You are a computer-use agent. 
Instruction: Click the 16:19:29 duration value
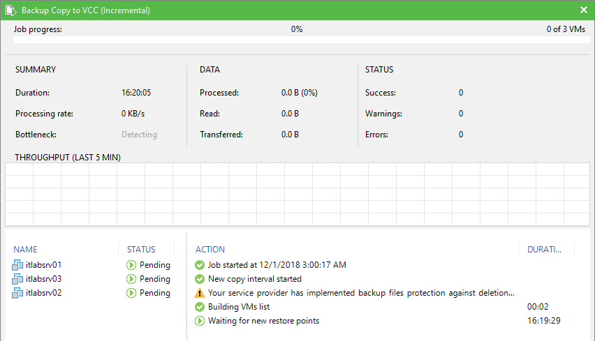pos(544,321)
